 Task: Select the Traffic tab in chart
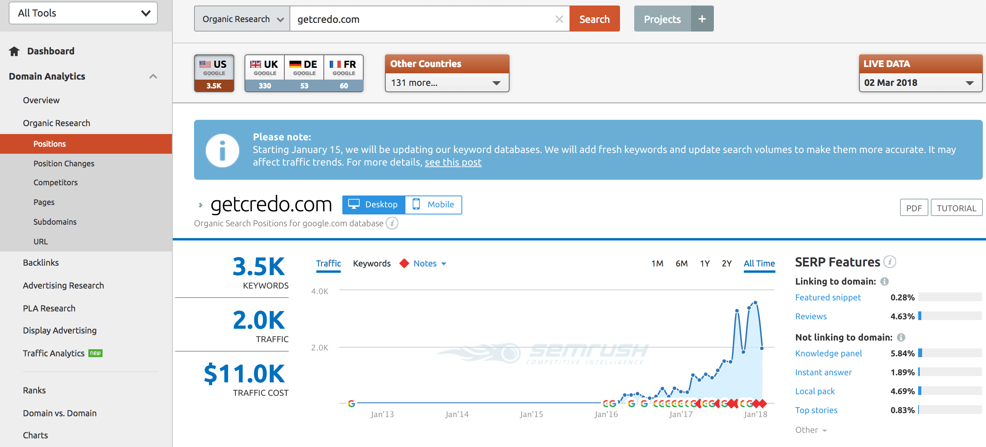click(x=328, y=263)
